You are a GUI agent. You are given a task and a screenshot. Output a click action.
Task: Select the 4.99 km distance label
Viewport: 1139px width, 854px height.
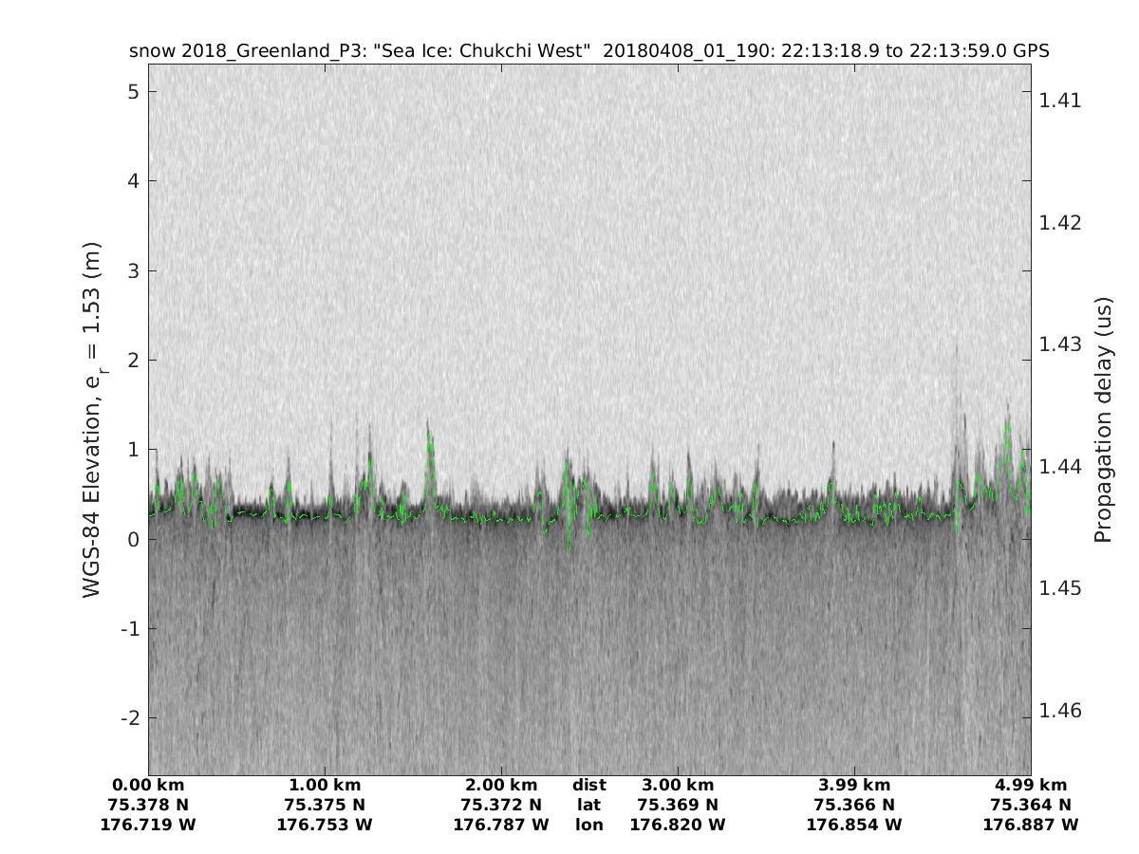[1031, 785]
